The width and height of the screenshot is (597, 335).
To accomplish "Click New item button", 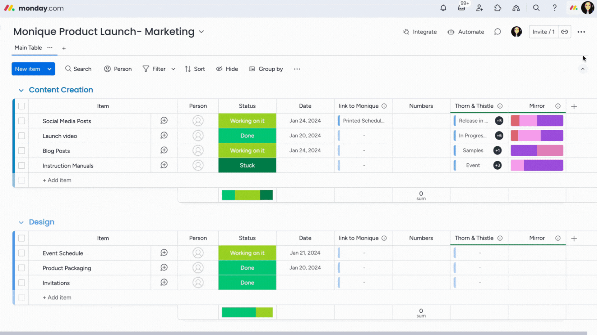I will (28, 69).
